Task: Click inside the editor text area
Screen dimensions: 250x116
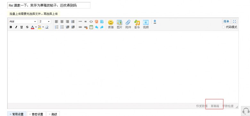Action: (x=123, y=67)
